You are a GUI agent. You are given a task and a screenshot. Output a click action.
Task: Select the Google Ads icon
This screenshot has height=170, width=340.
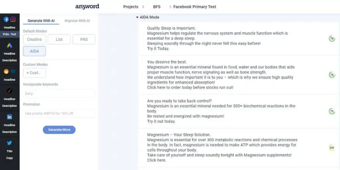9,46
